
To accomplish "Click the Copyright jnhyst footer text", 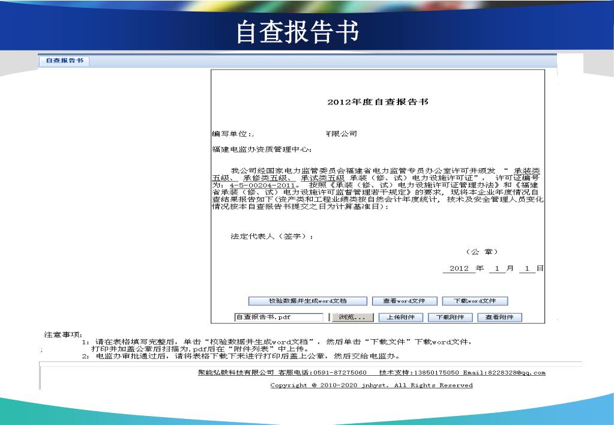I will (x=371, y=385).
